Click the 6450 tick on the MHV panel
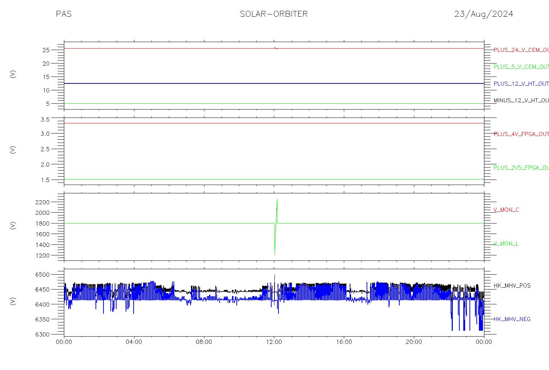 [42, 289]
